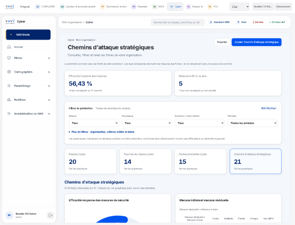Viewport: 295px width, 225px height.
Task: Open the Clair theme selector
Action: pos(239,7)
